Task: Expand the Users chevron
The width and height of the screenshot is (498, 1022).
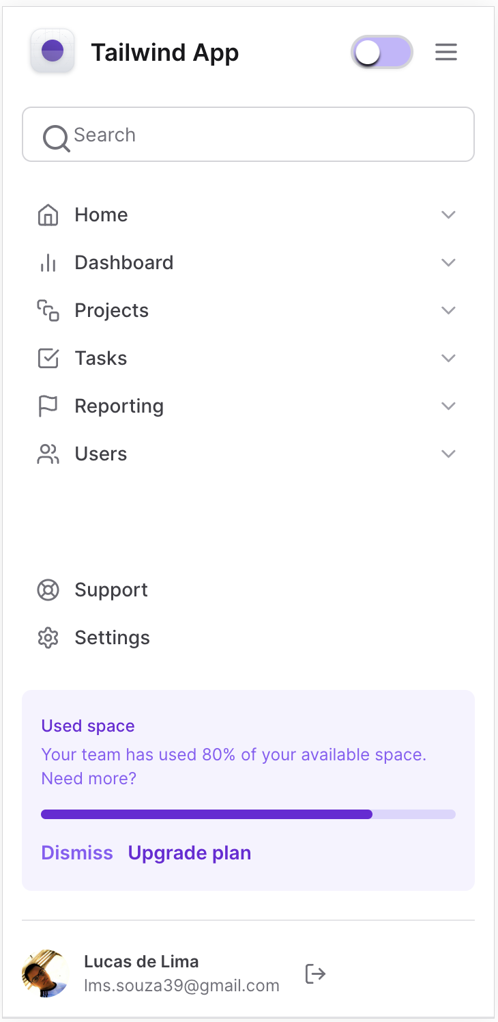Action: click(x=448, y=454)
